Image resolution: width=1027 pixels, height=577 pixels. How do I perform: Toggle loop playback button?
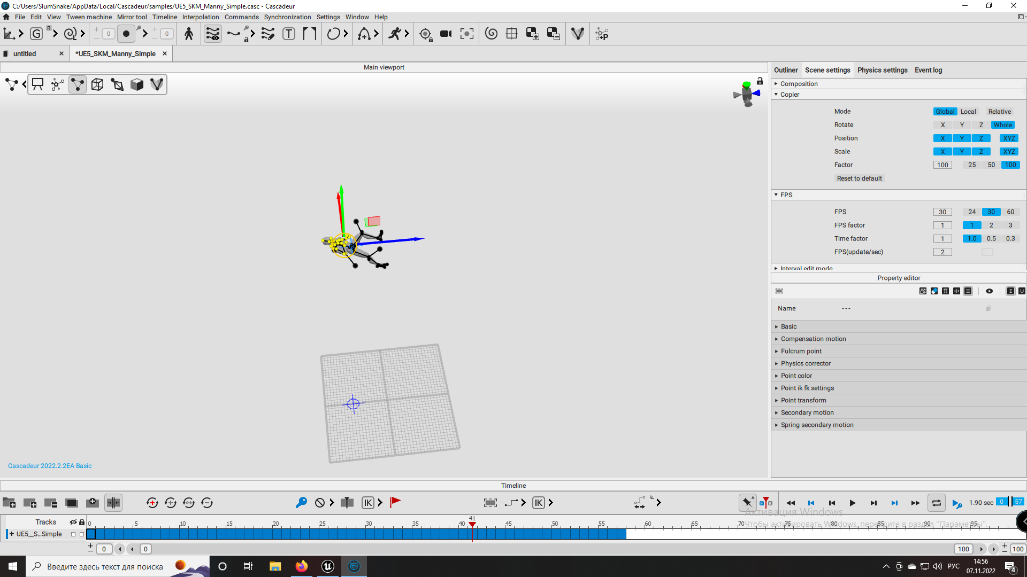coord(936,503)
